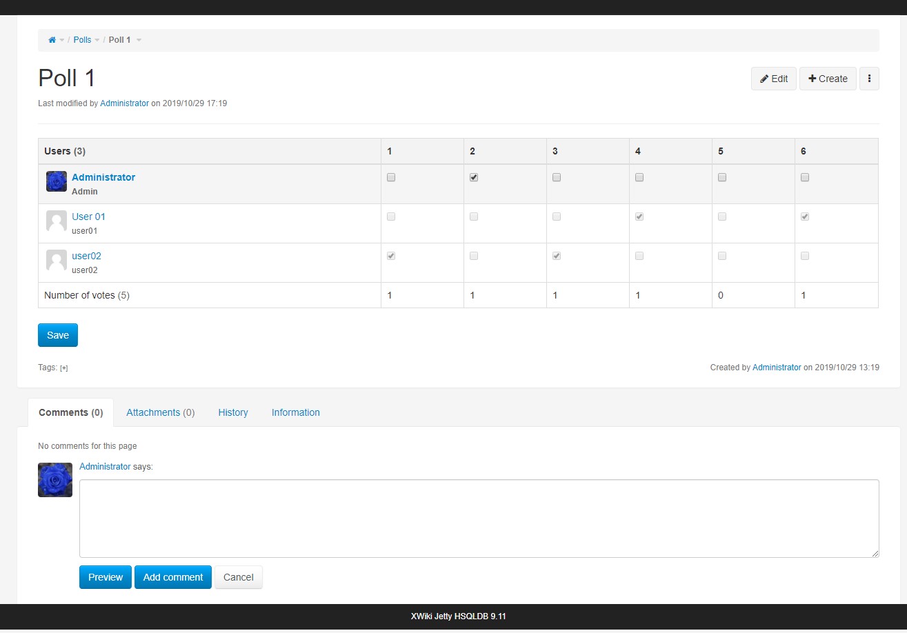
Task: Uncheck user02's vote in column 1
Action: tap(391, 255)
